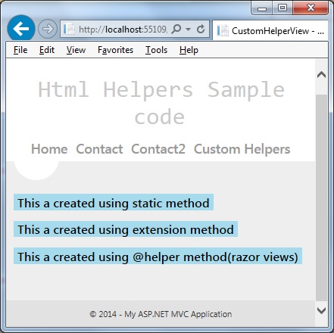Select the CustomHelperView browser tab

pyautogui.click(x=270, y=31)
